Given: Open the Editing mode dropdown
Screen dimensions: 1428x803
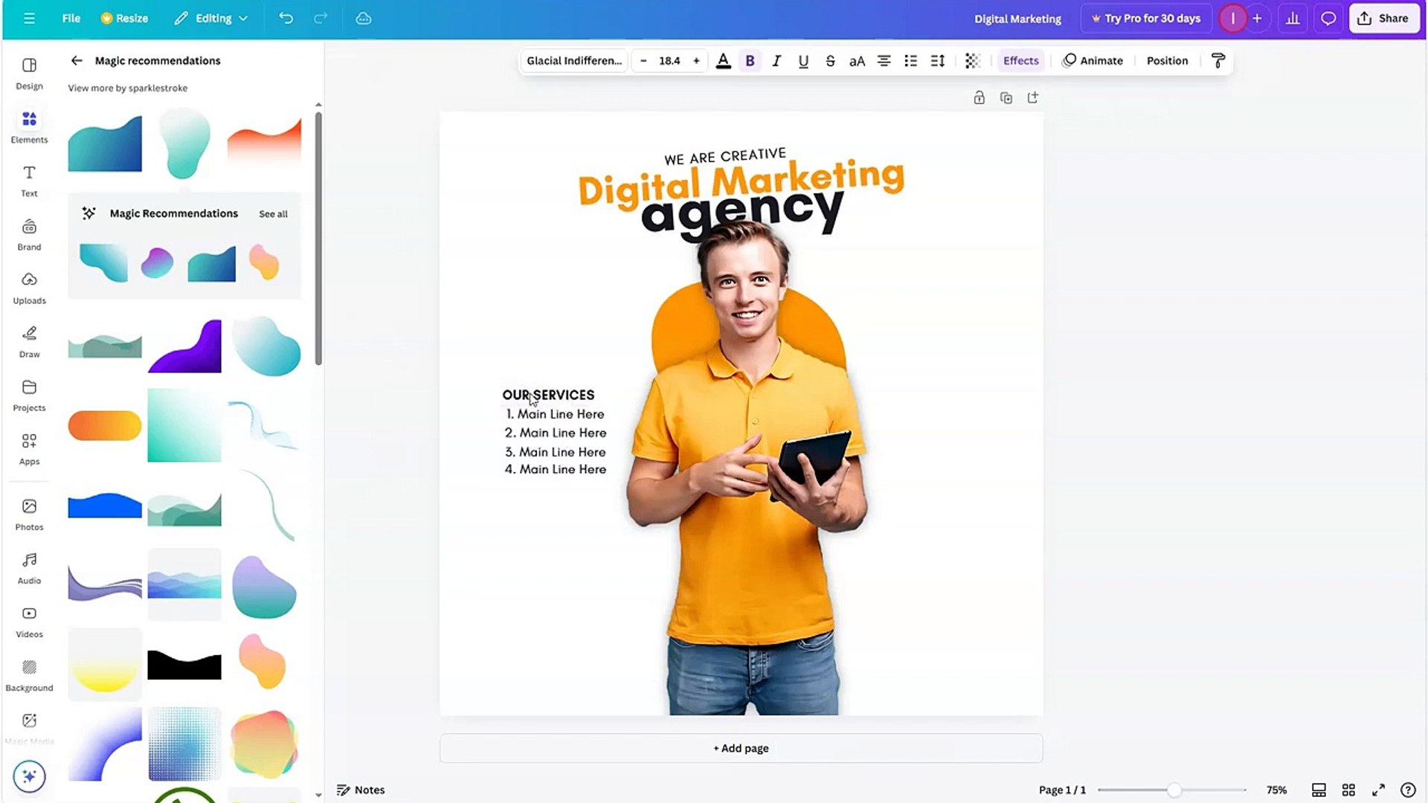Looking at the screenshot, I should [x=211, y=18].
